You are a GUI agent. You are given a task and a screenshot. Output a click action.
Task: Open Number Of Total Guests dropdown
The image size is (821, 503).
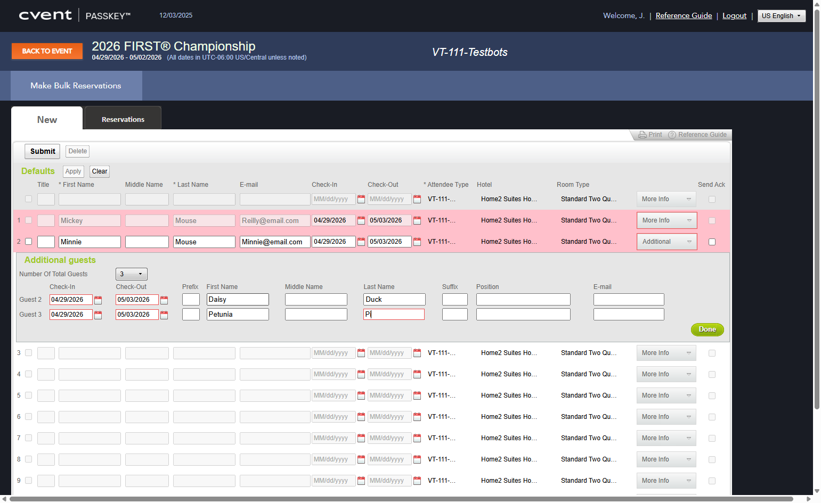[132, 274]
